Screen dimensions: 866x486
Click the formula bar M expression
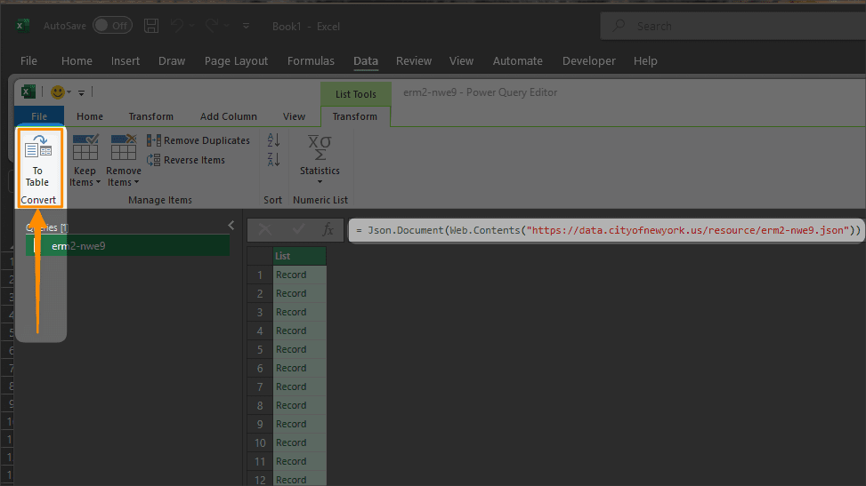606,230
